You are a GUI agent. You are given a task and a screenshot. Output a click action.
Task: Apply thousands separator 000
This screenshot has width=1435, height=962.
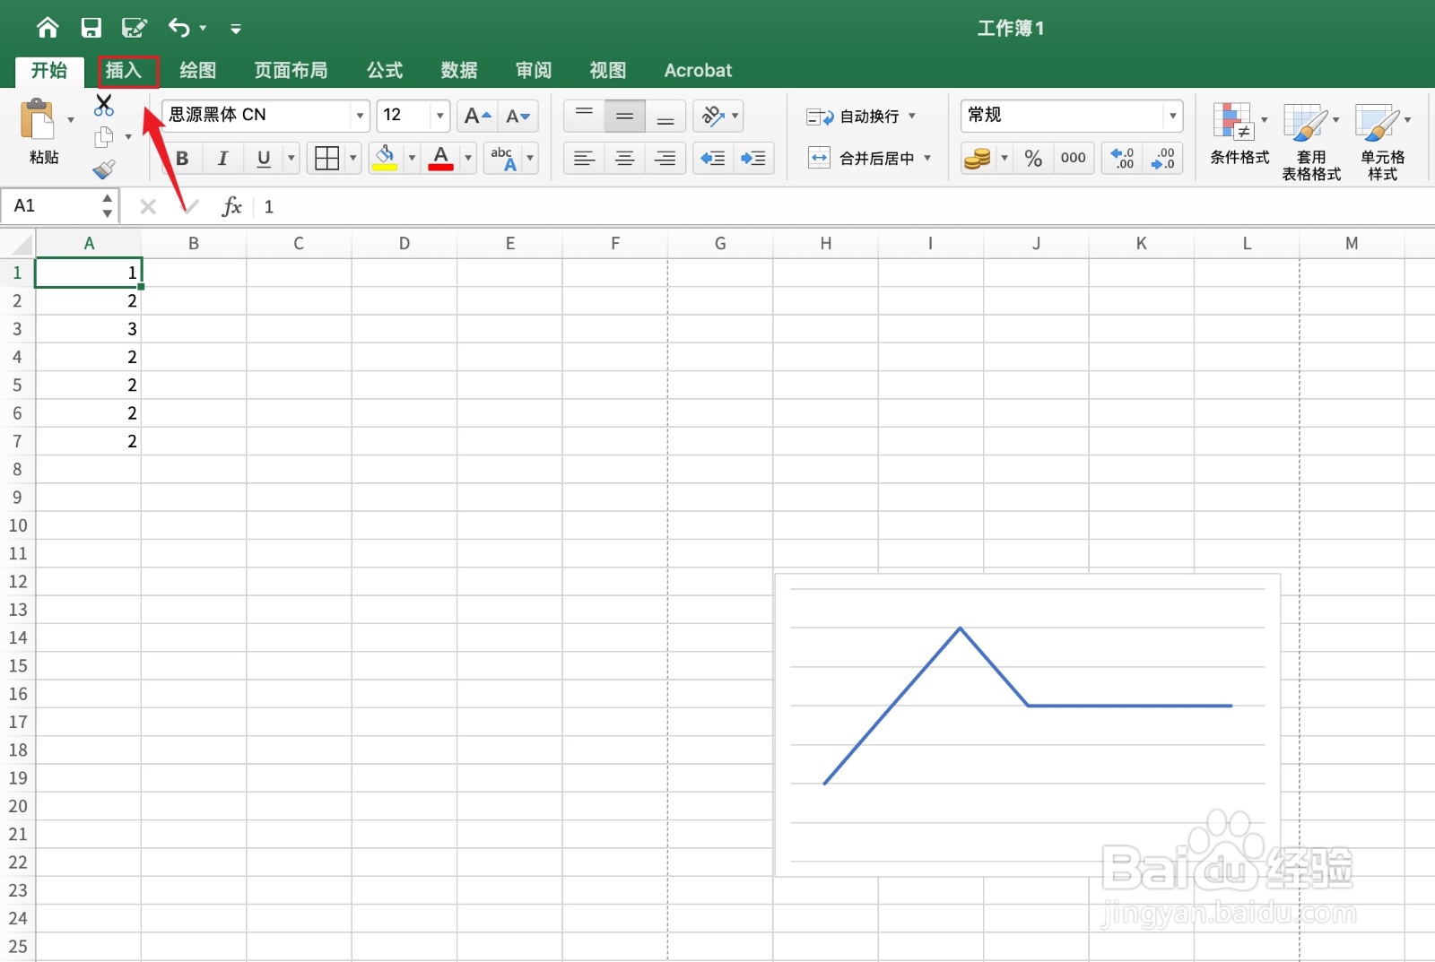1073,159
